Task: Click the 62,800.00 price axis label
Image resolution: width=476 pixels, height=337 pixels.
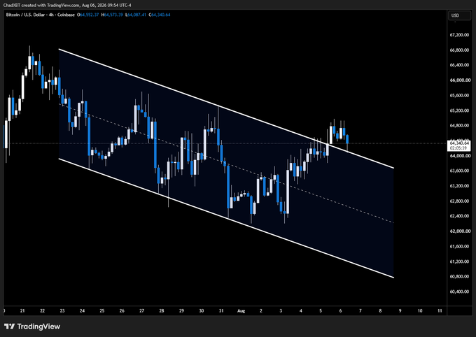Action: tap(459, 201)
